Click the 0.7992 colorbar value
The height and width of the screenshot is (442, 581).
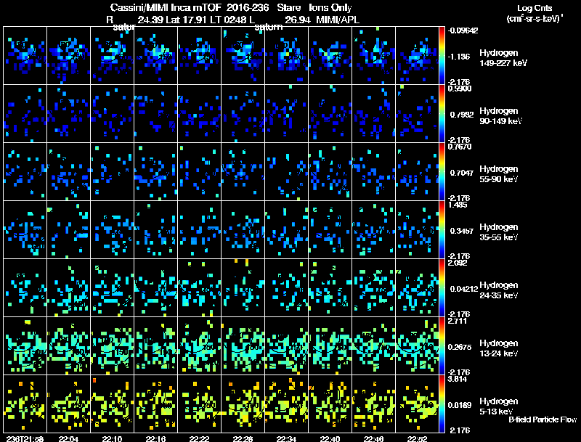[462, 115]
